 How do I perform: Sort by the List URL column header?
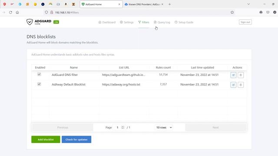point(124,68)
